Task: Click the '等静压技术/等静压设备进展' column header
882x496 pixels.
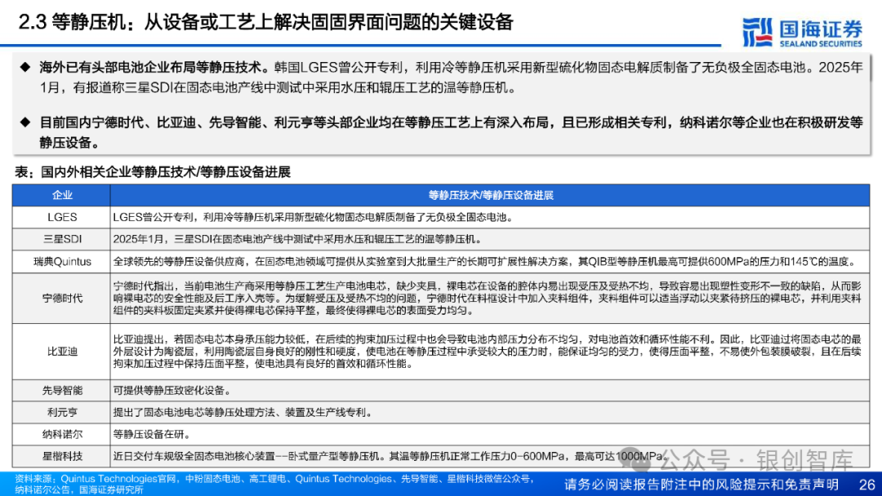Action: [x=490, y=196]
